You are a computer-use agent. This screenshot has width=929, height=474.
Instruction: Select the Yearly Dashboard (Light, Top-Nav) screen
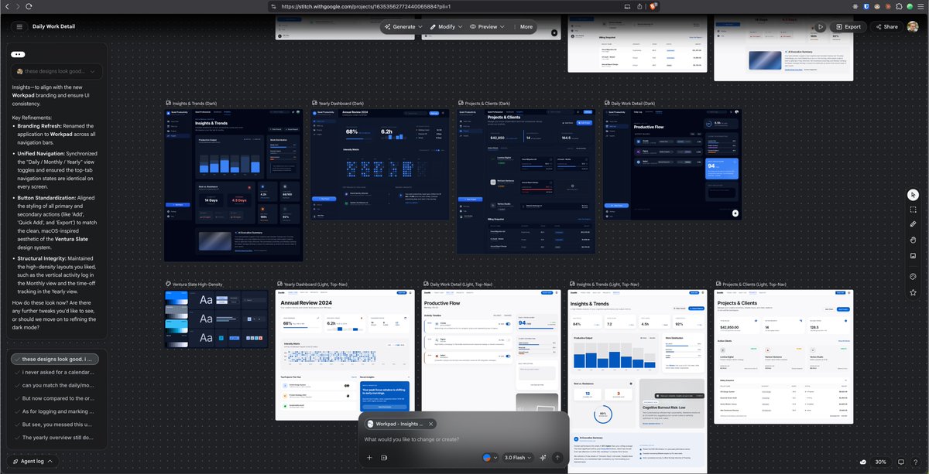(x=345, y=355)
